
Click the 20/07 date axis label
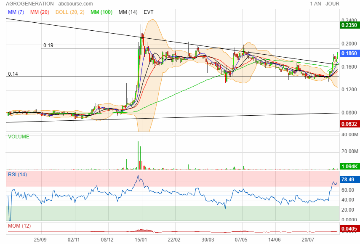(x=308, y=240)
